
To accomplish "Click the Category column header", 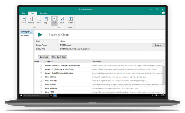I will [x=49, y=62].
